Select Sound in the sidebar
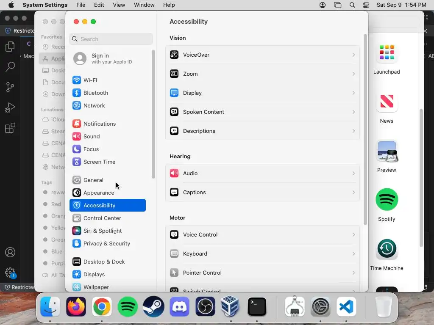 108,137
